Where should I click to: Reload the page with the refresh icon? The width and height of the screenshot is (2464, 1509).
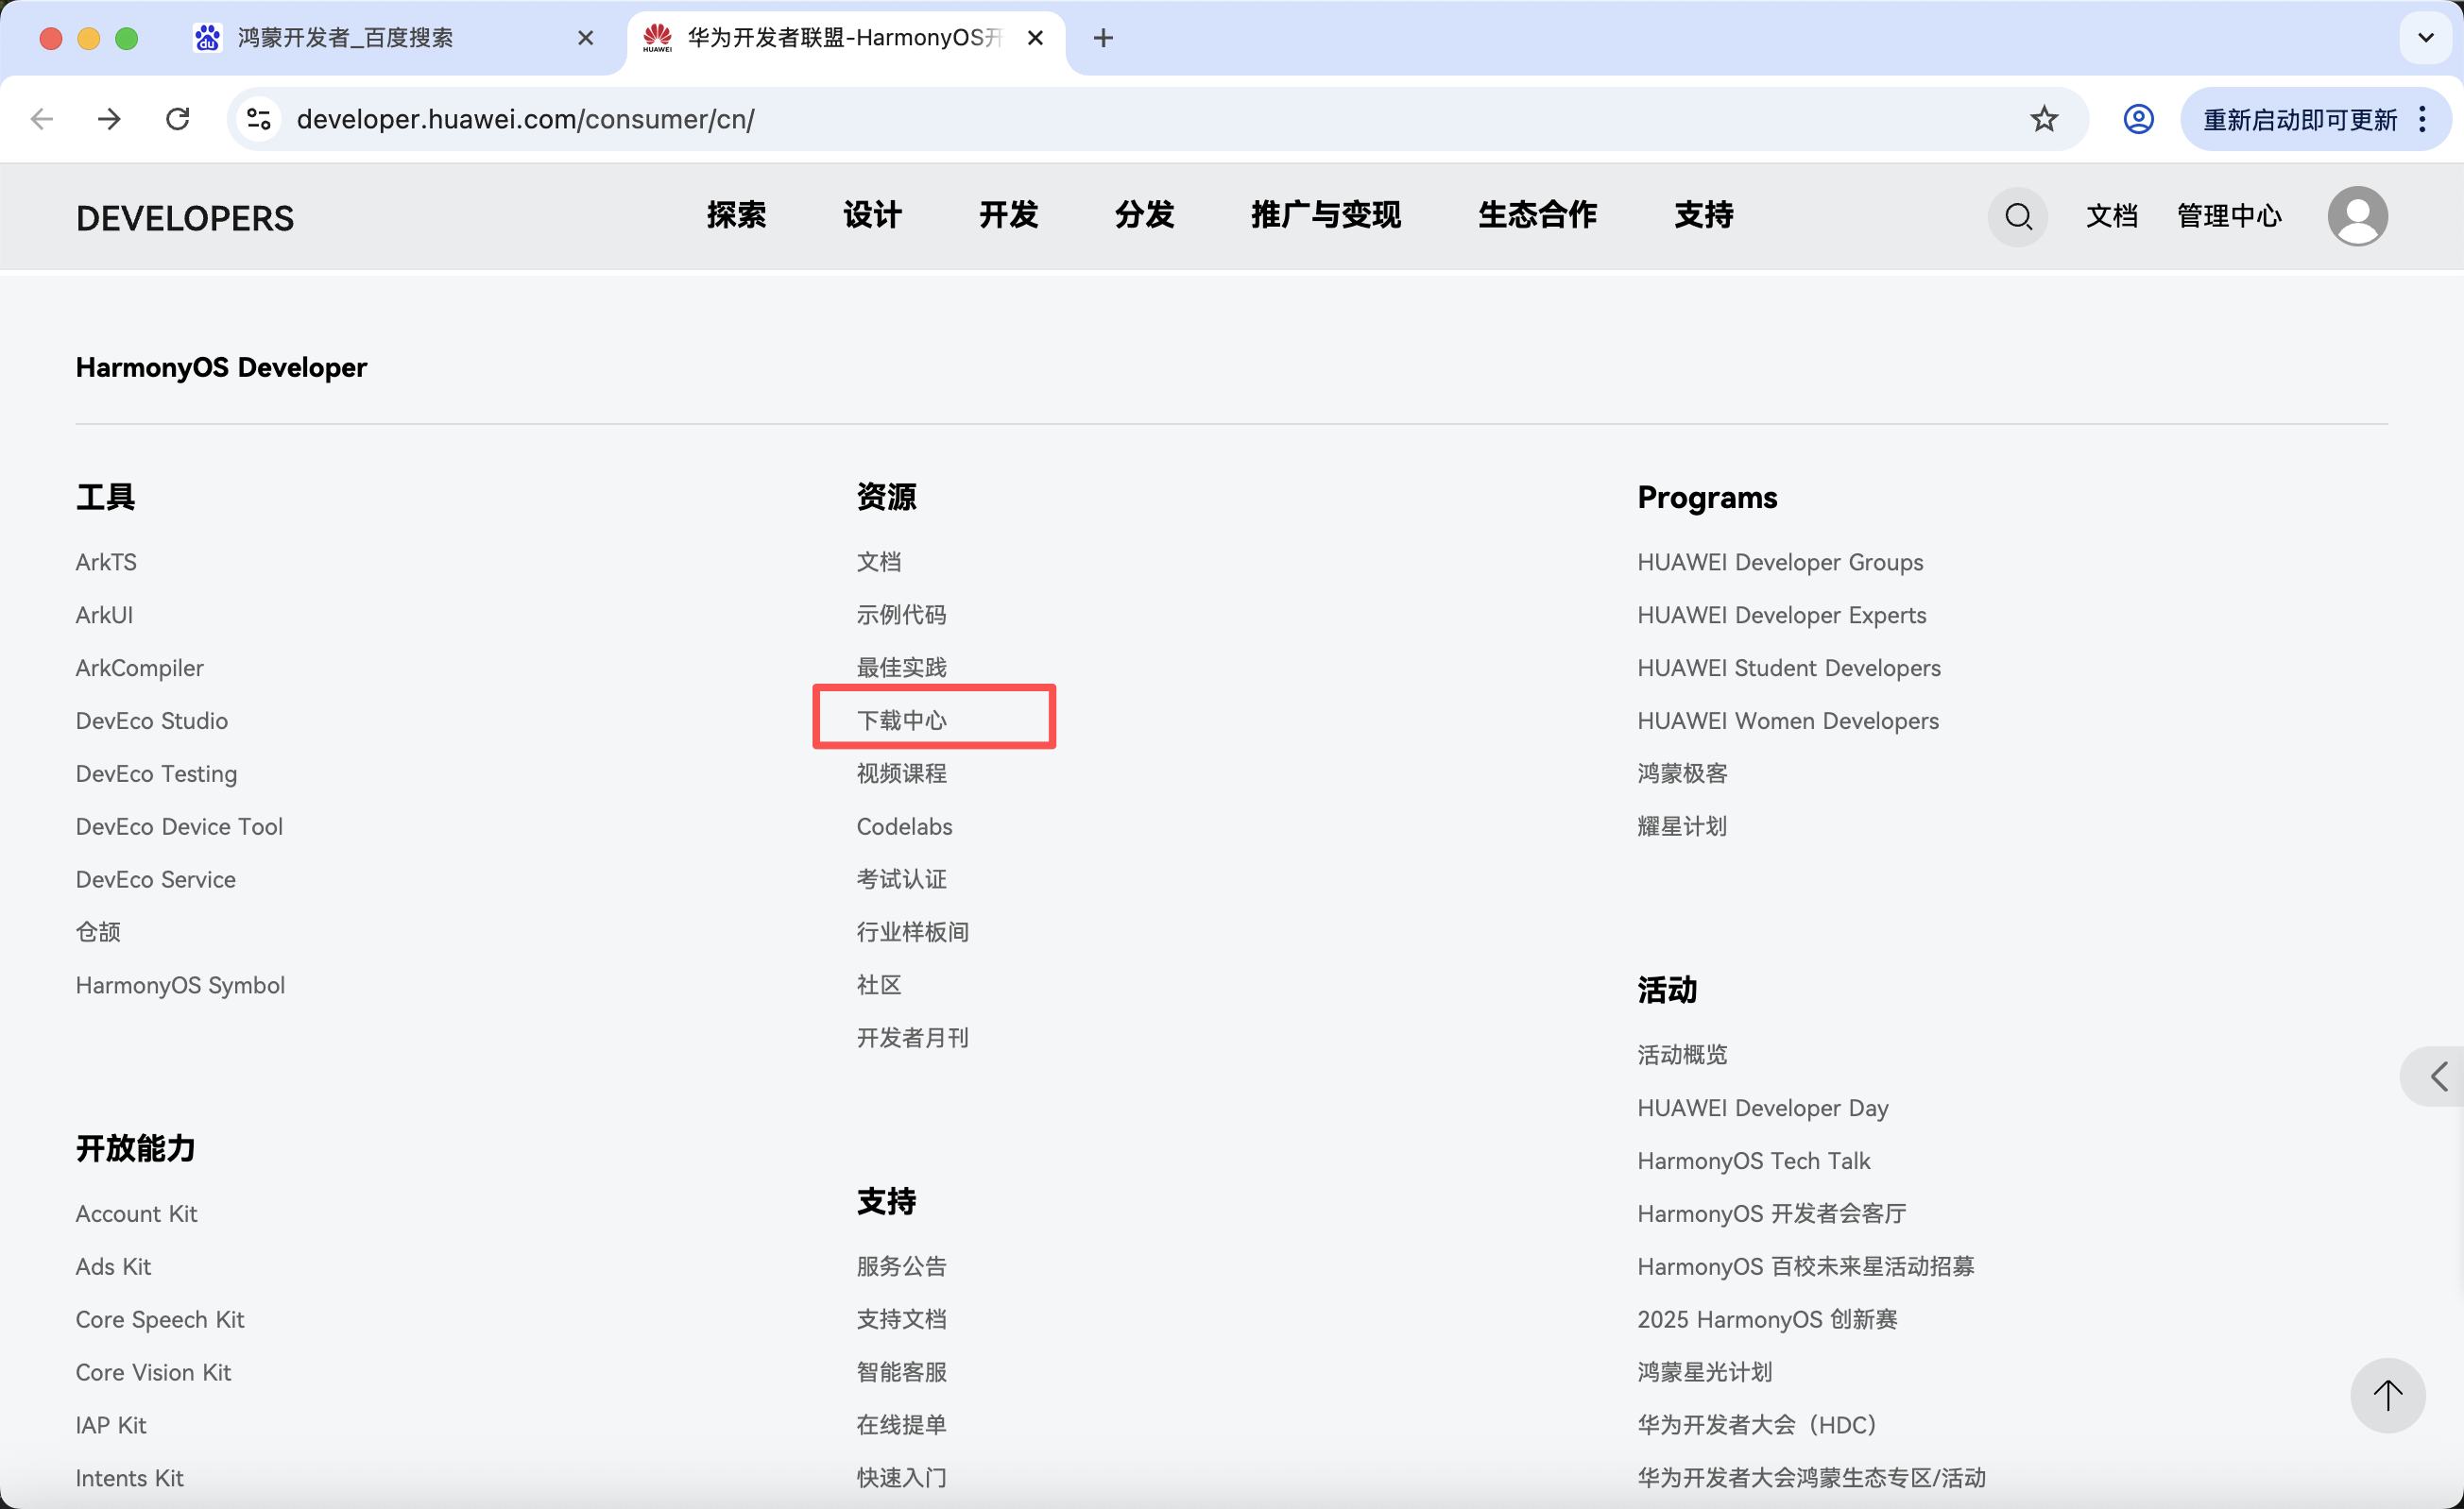click(178, 119)
